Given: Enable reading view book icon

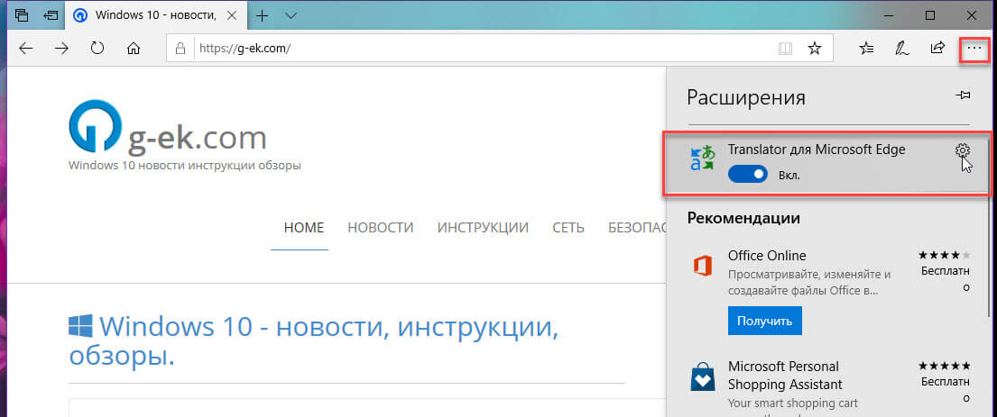Looking at the screenshot, I should pyautogui.click(x=785, y=49).
